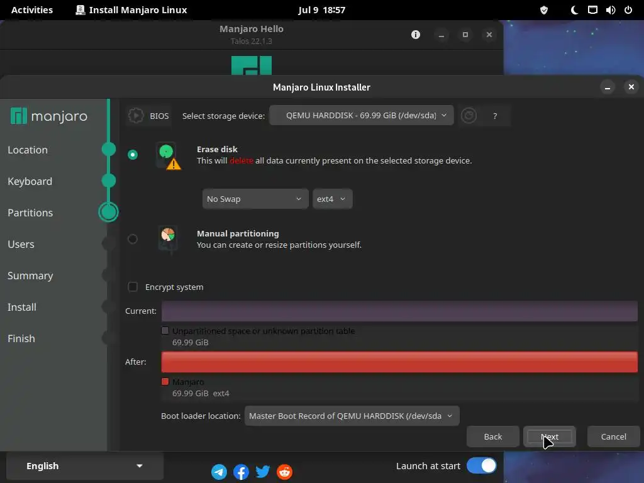
Task: Click the Erase disk title text
Action: pos(217,149)
